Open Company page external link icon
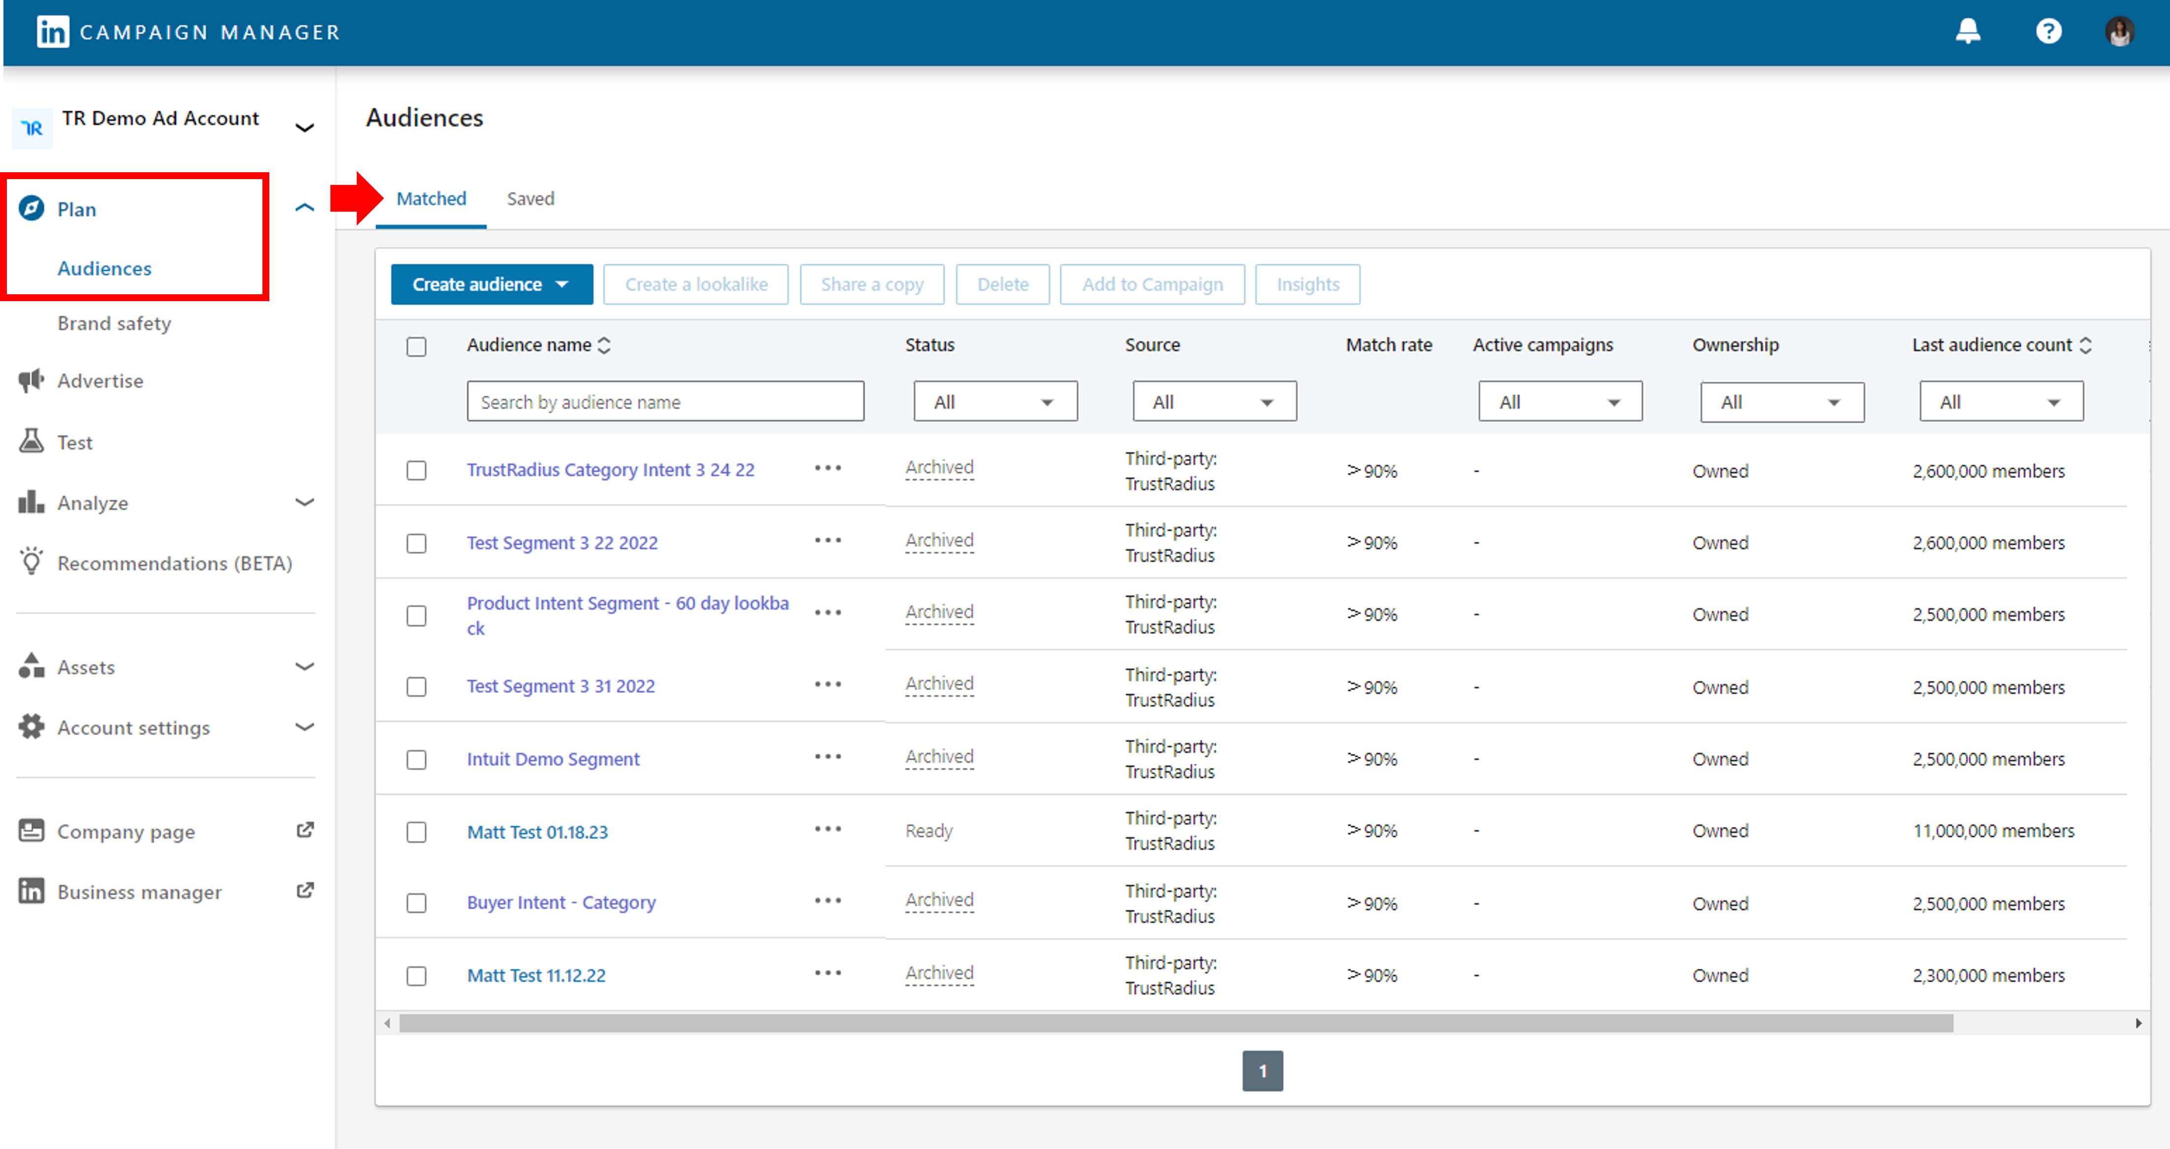Screen dimensions: 2170x1149 [x=305, y=831]
